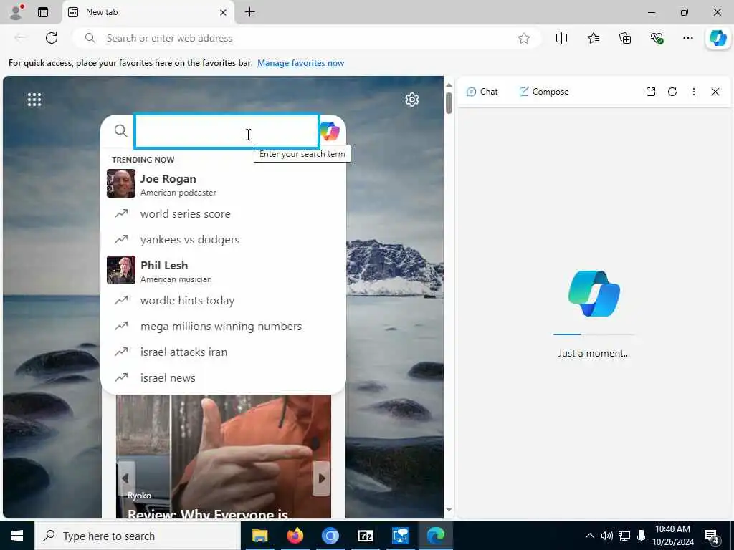
Task: Select the Phil Lesh trending suggestion
Action: point(224,270)
